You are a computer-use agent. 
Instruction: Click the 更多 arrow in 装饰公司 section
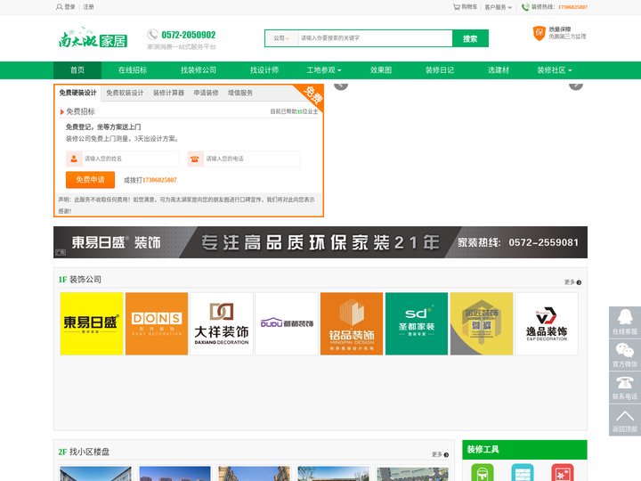pos(579,282)
